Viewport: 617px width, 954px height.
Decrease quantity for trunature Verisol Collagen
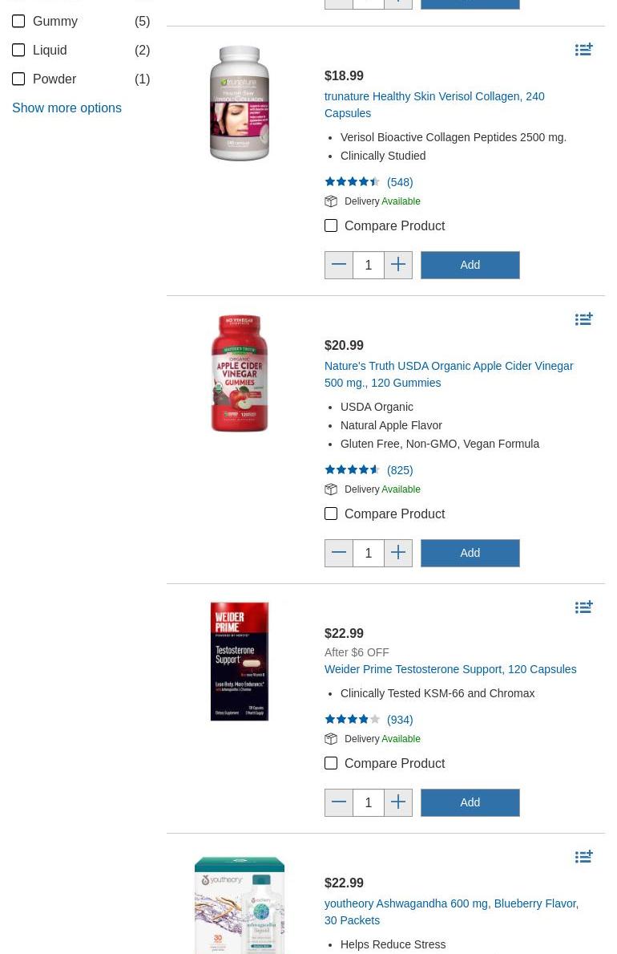click(x=339, y=265)
